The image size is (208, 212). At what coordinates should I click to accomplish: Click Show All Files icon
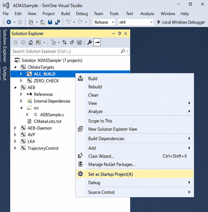[x=79, y=42]
